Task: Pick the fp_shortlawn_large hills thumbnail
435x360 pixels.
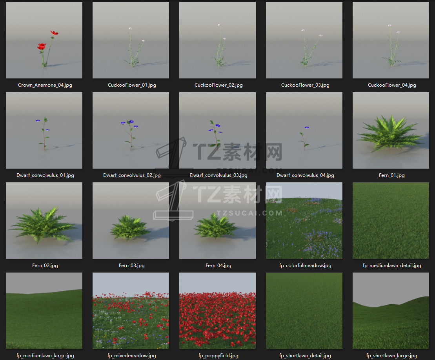Action: [391, 311]
